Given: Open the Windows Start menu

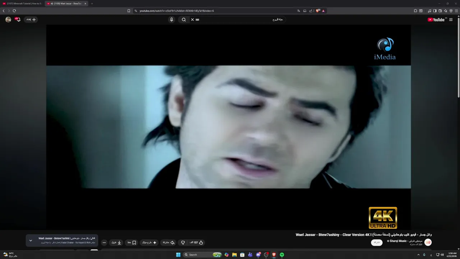Looking at the screenshot, I should 178,255.
